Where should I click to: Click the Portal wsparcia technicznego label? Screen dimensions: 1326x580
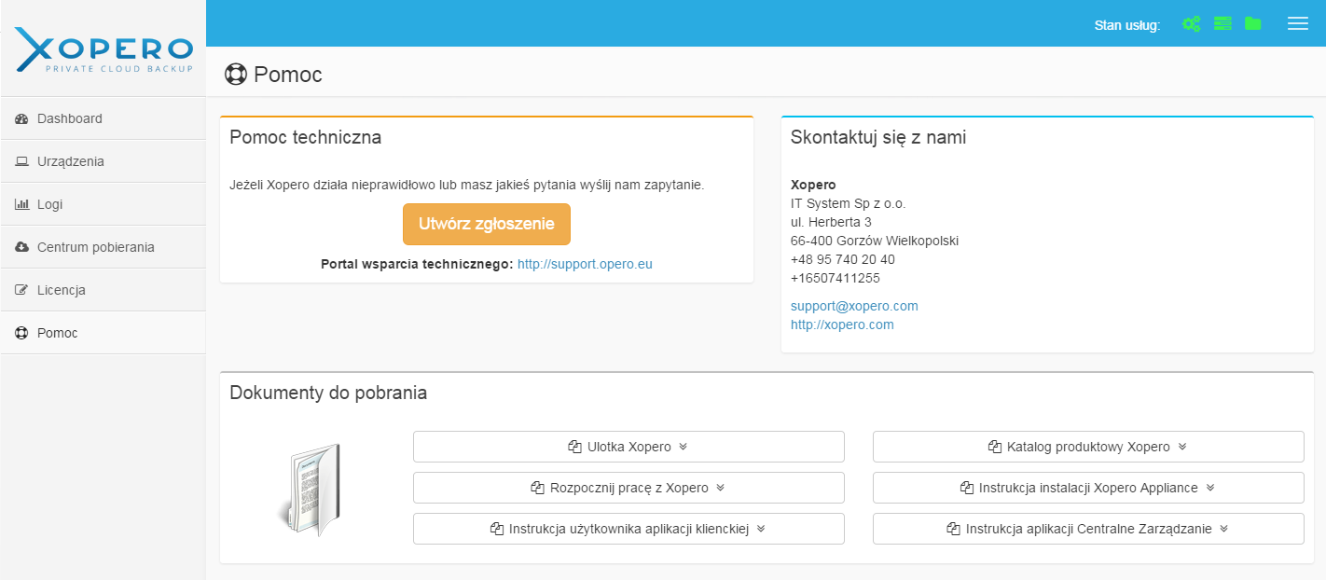pyautogui.click(x=417, y=264)
